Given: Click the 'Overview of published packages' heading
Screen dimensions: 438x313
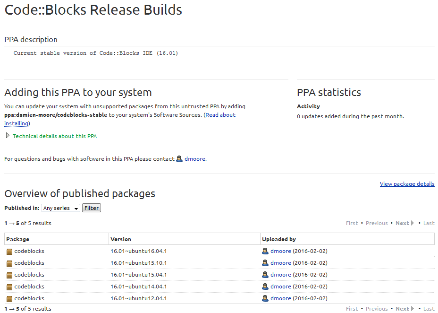Looking at the screenshot, I should click(80, 193).
